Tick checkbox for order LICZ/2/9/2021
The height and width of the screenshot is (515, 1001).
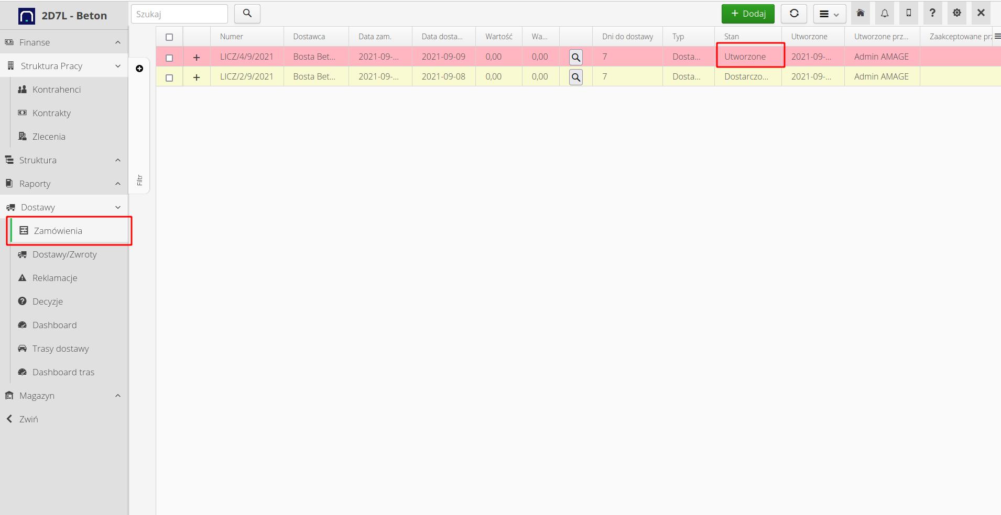pyautogui.click(x=169, y=77)
